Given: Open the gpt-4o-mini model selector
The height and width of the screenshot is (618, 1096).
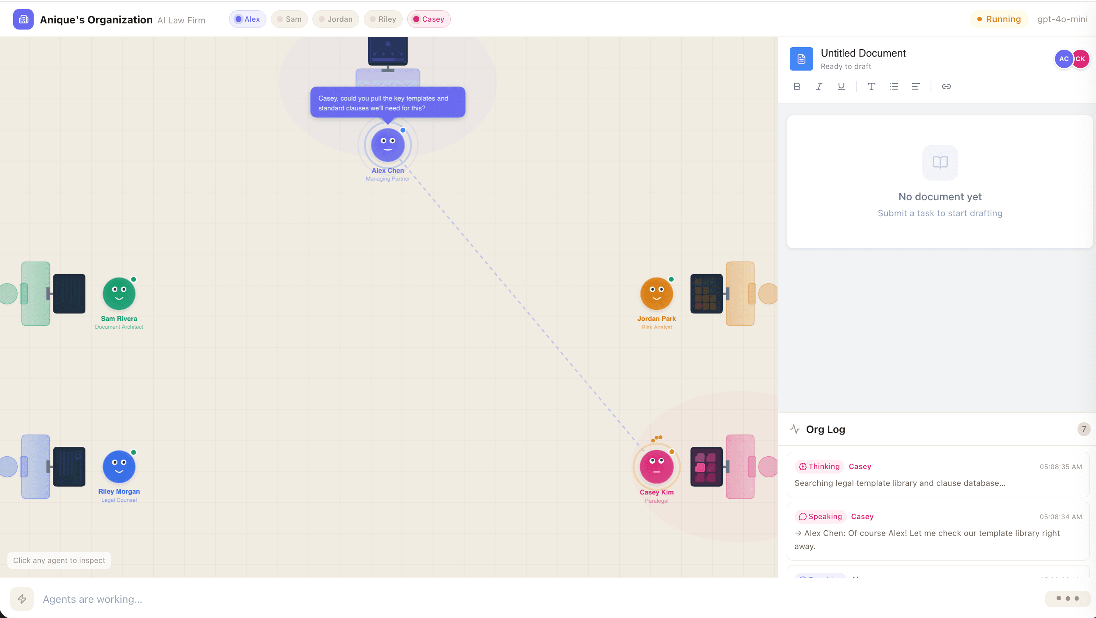Looking at the screenshot, I should 1062,19.
